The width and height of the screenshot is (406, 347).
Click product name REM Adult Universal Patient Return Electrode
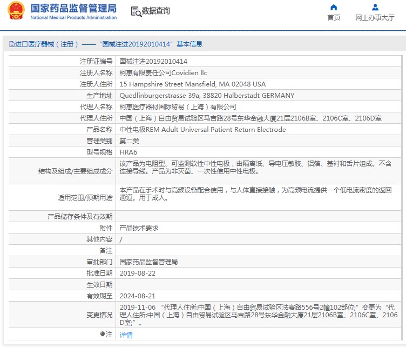tap(202, 130)
